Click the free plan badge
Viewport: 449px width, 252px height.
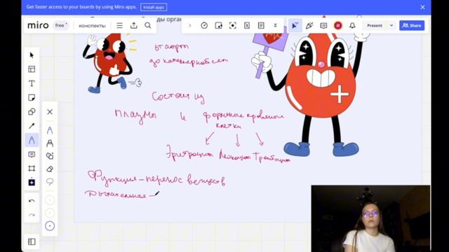[61, 25]
